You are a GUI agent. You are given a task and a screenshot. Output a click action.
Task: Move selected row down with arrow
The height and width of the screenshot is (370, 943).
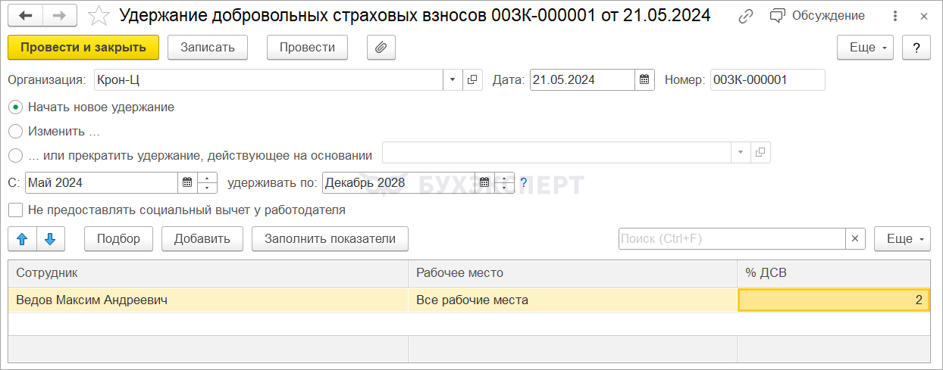[50, 239]
